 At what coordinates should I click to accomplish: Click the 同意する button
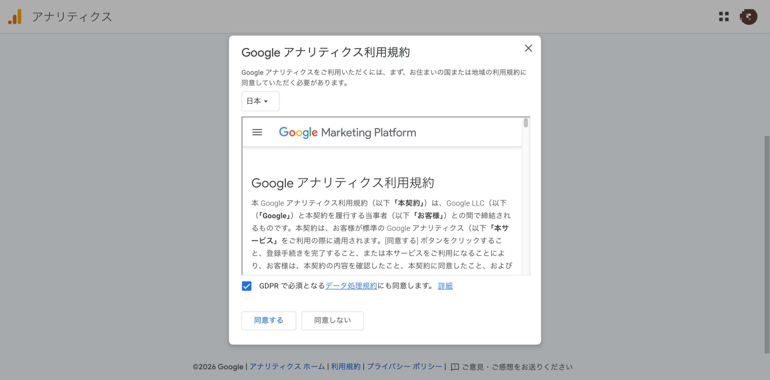[269, 320]
